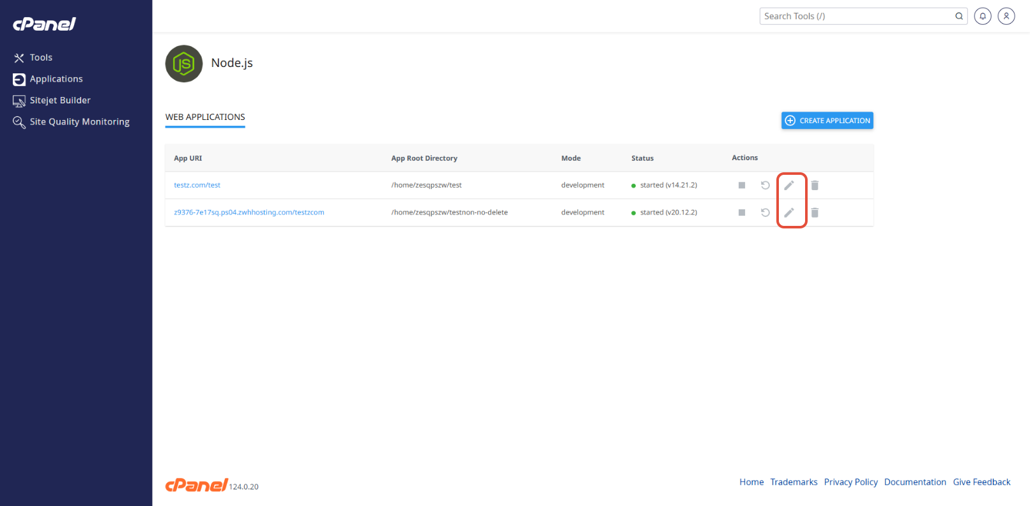Click the footer cPanel logo
The width and height of the screenshot is (1030, 506).
196,485
